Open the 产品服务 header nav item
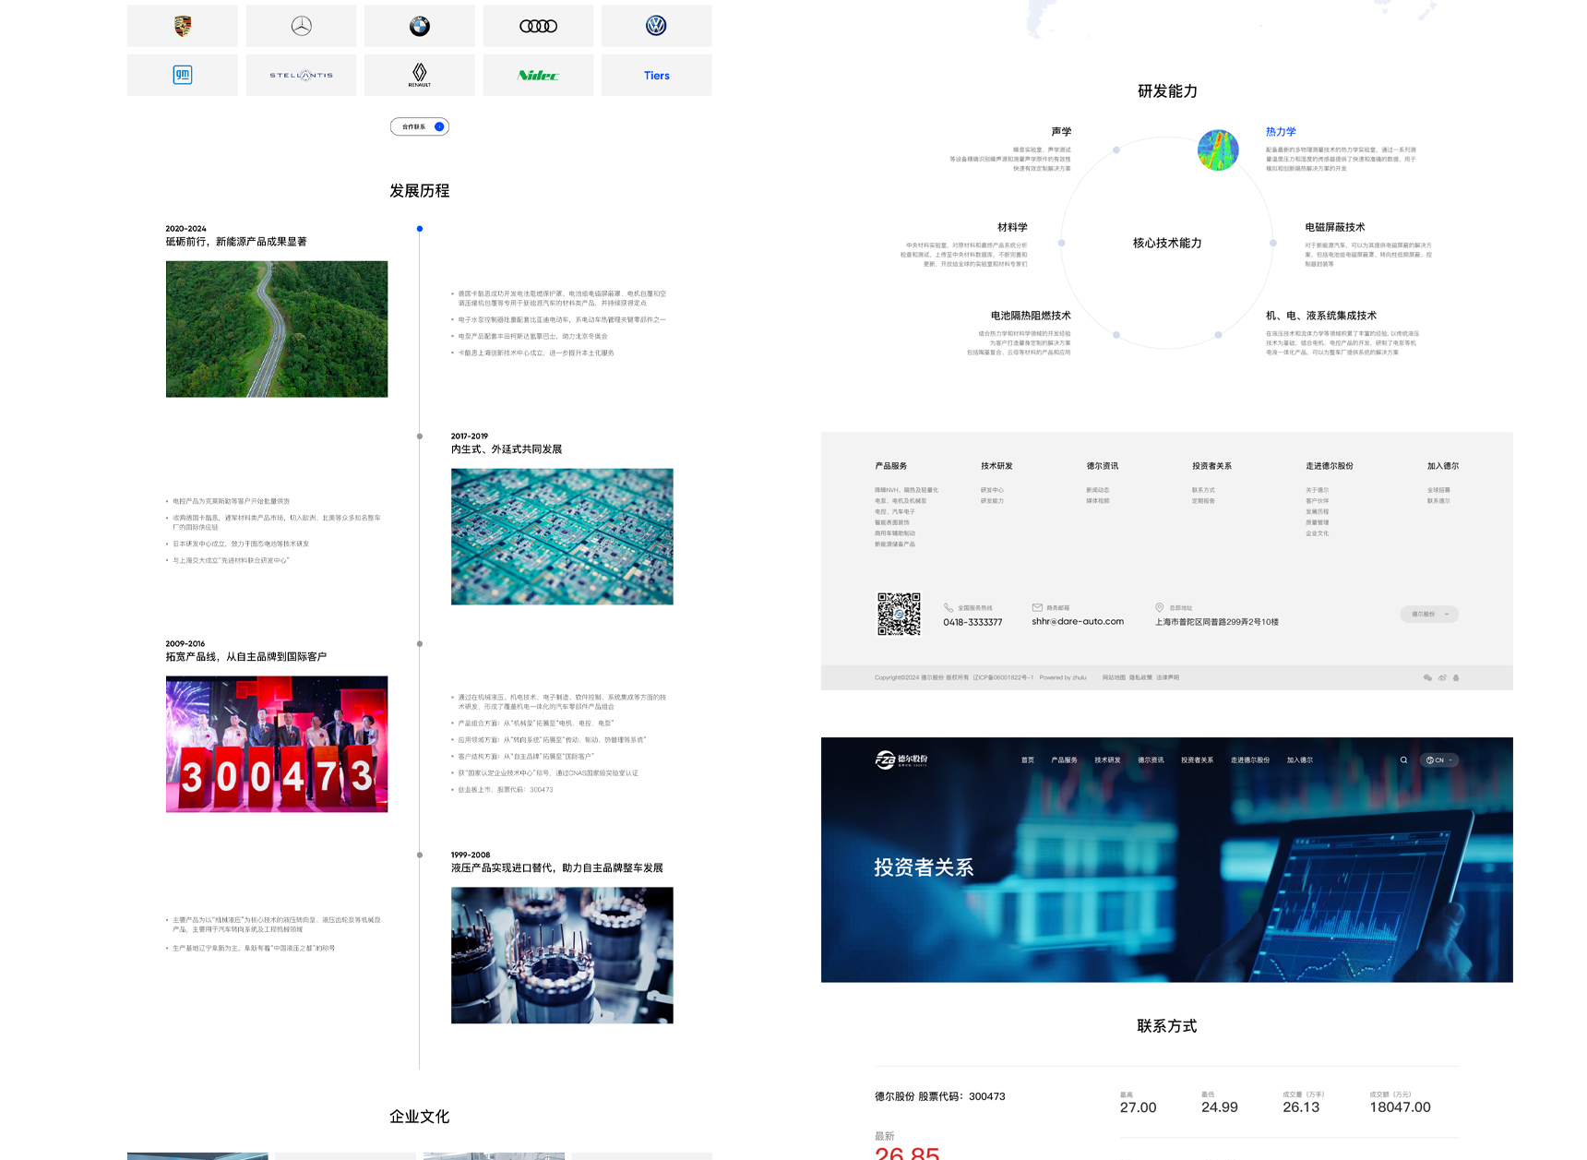Screen dimensions: 1587x1160 pyautogui.click(x=1064, y=760)
